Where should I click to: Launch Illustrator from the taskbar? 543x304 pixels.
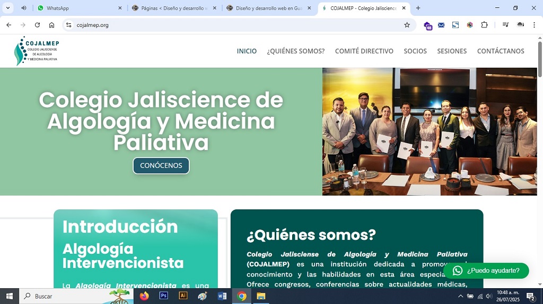tap(183, 296)
